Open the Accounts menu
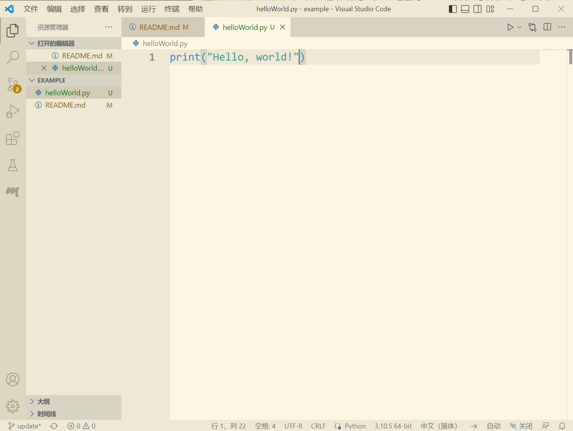The height and width of the screenshot is (431, 573). click(x=13, y=379)
